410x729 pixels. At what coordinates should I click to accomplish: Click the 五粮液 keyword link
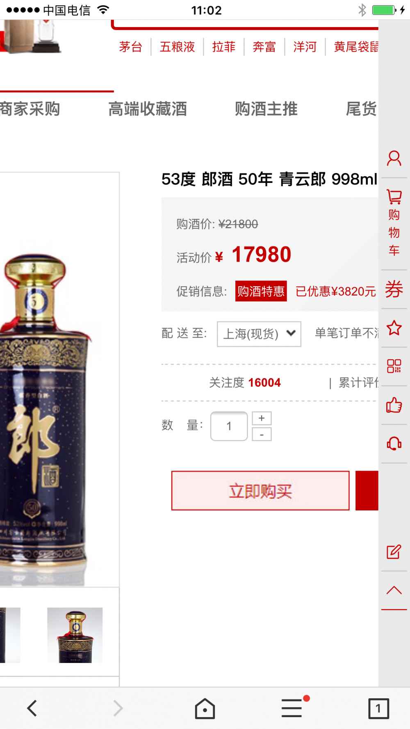click(x=177, y=47)
